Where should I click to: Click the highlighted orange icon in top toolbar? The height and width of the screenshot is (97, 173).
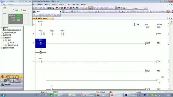click(x=90, y=8)
